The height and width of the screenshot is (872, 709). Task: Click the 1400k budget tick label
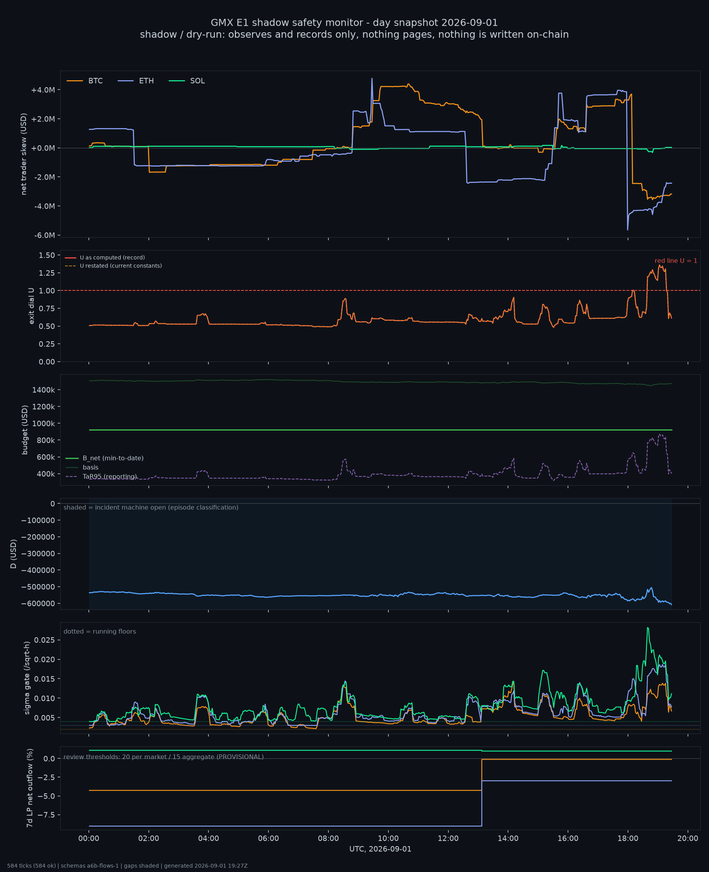[x=44, y=390]
